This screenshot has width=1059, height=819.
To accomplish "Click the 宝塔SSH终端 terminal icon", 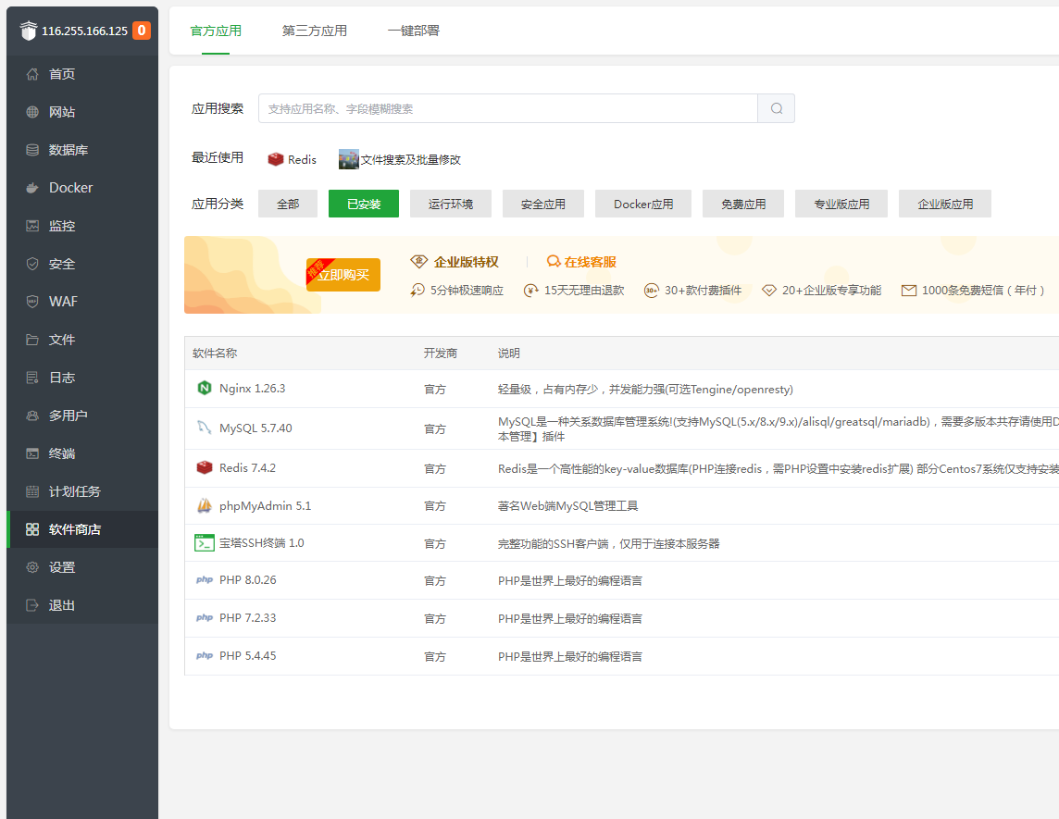I will point(204,543).
